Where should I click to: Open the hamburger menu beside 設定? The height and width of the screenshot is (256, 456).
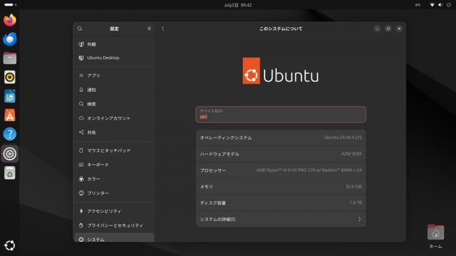pos(149,28)
